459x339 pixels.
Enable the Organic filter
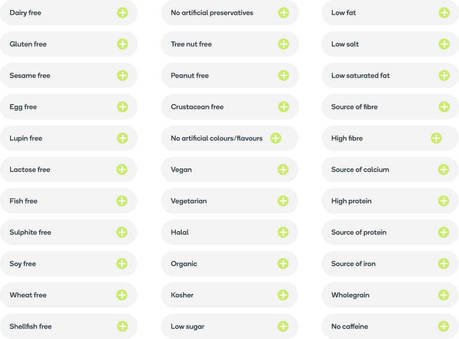[x=283, y=264]
